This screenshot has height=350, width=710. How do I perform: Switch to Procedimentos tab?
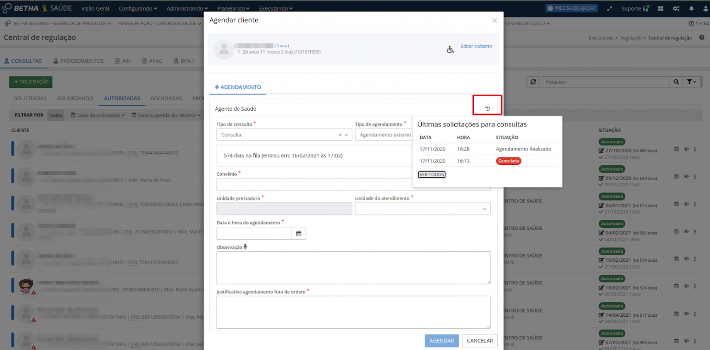[79, 61]
